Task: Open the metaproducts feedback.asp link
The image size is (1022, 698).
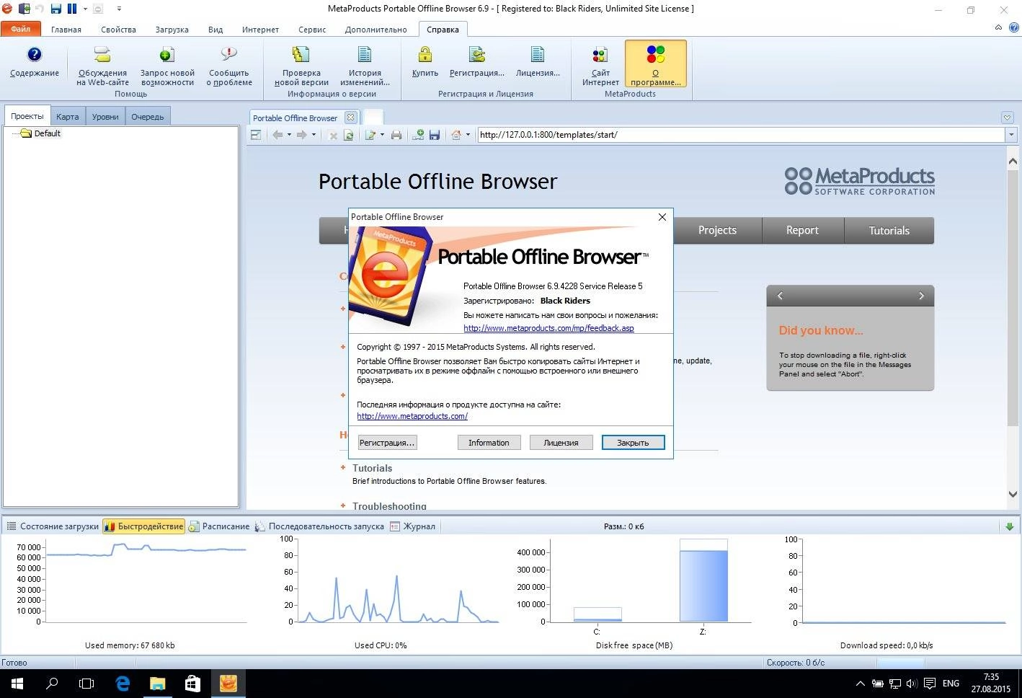Action: click(x=548, y=328)
